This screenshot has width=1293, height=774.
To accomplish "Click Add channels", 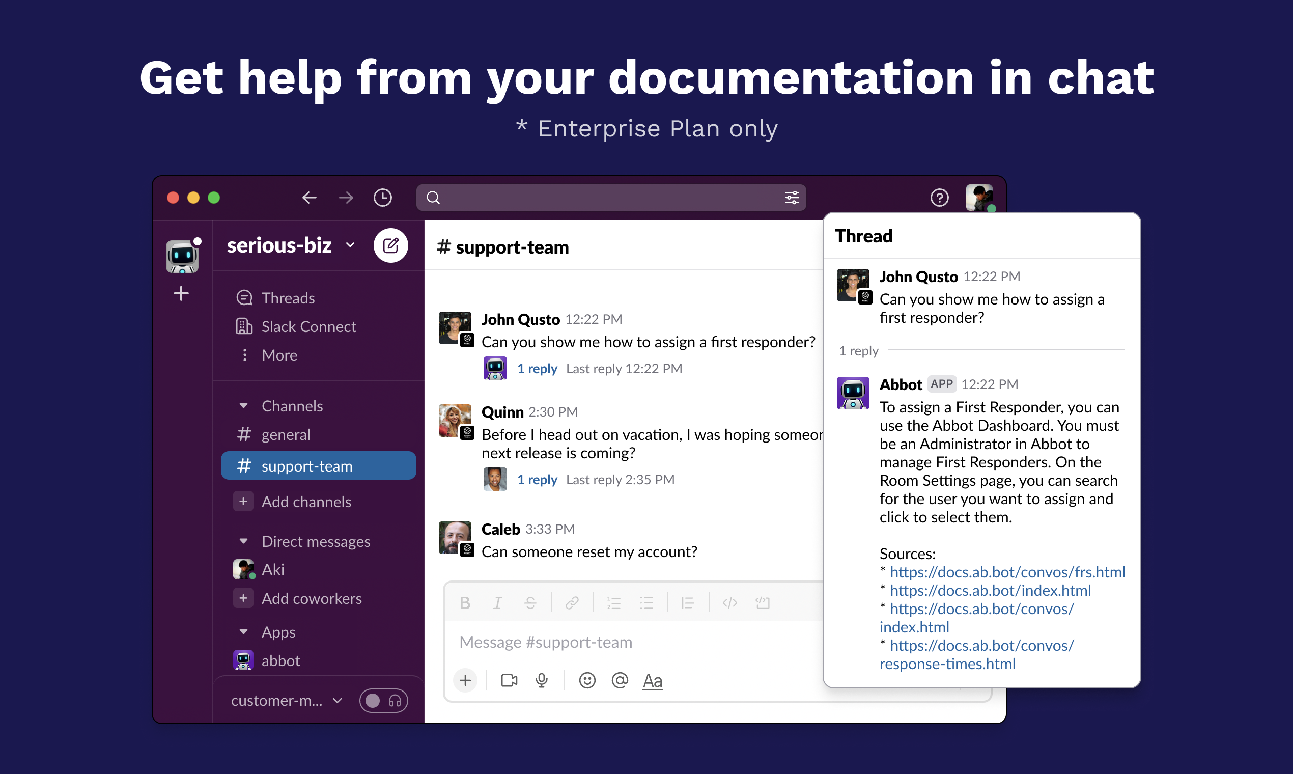I will 292,502.
